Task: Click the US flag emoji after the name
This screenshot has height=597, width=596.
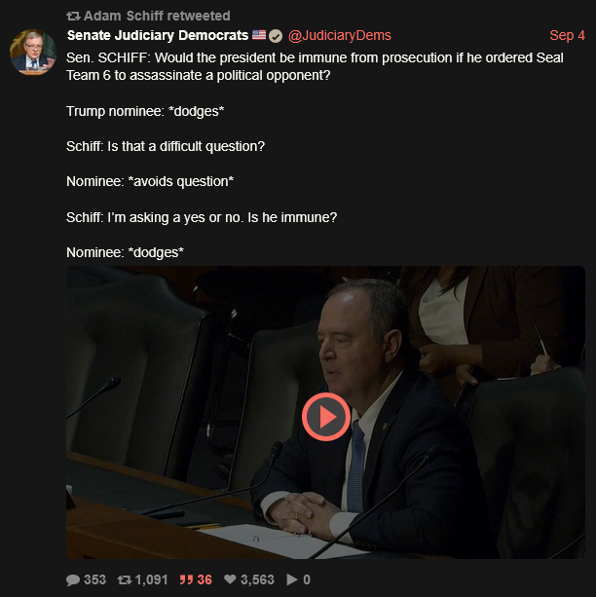Action: click(x=259, y=35)
